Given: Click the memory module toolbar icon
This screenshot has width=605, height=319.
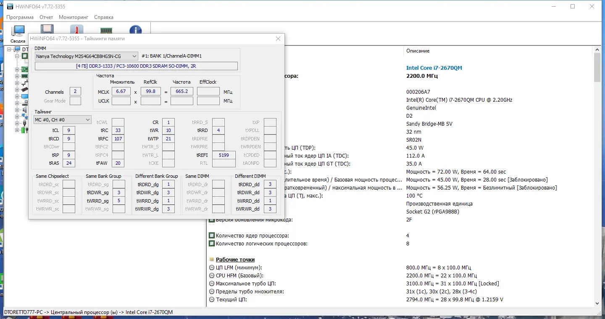Looking at the screenshot, I should coord(106,30).
